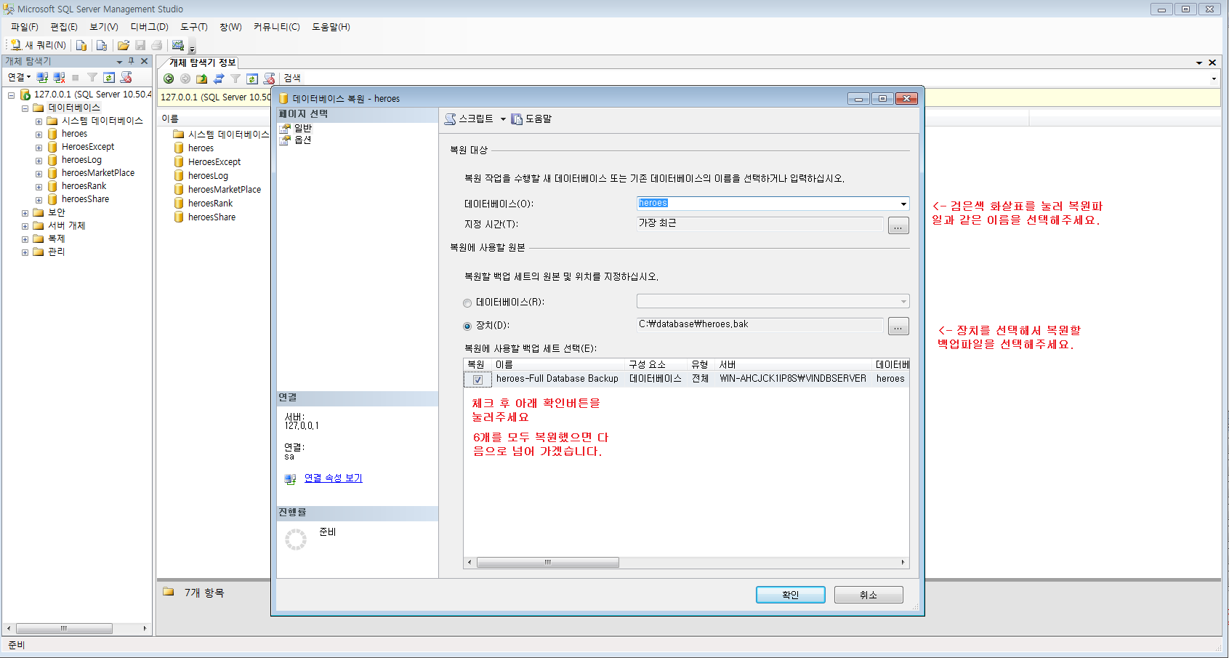Click refresh icon in Object Explorer Details toolbar
The height and width of the screenshot is (658, 1229).
coord(252,79)
